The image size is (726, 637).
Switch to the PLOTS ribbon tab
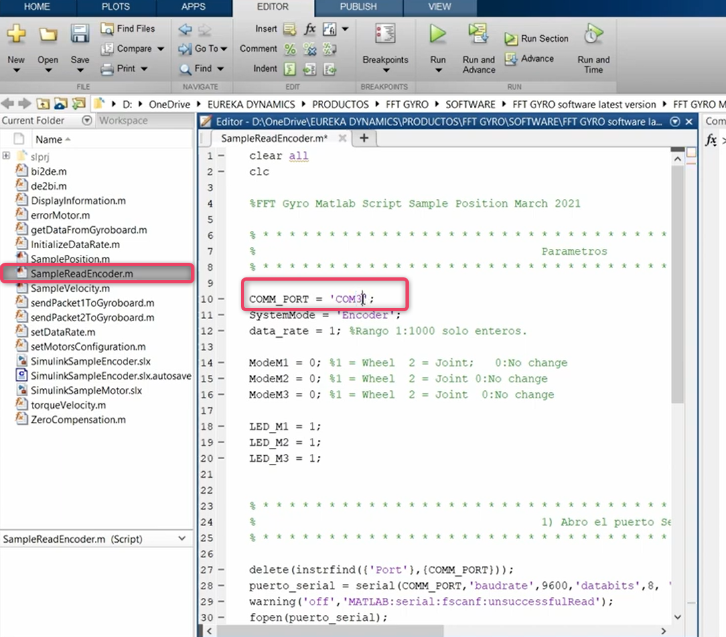(115, 7)
